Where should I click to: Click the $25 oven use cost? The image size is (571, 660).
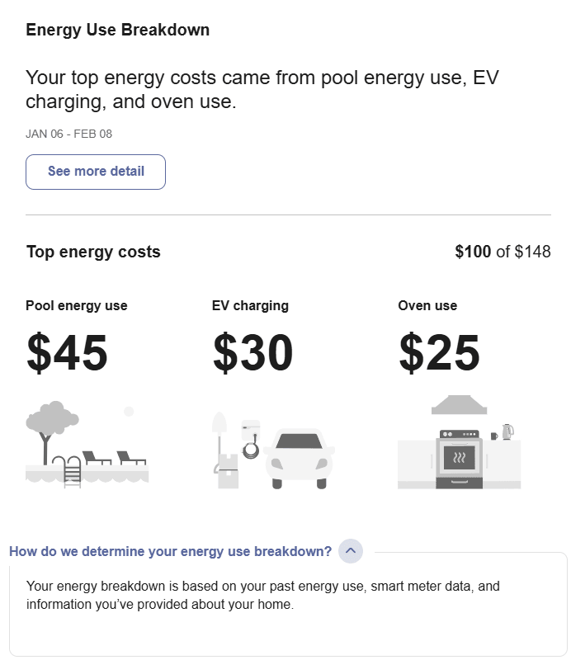(439, 352)
